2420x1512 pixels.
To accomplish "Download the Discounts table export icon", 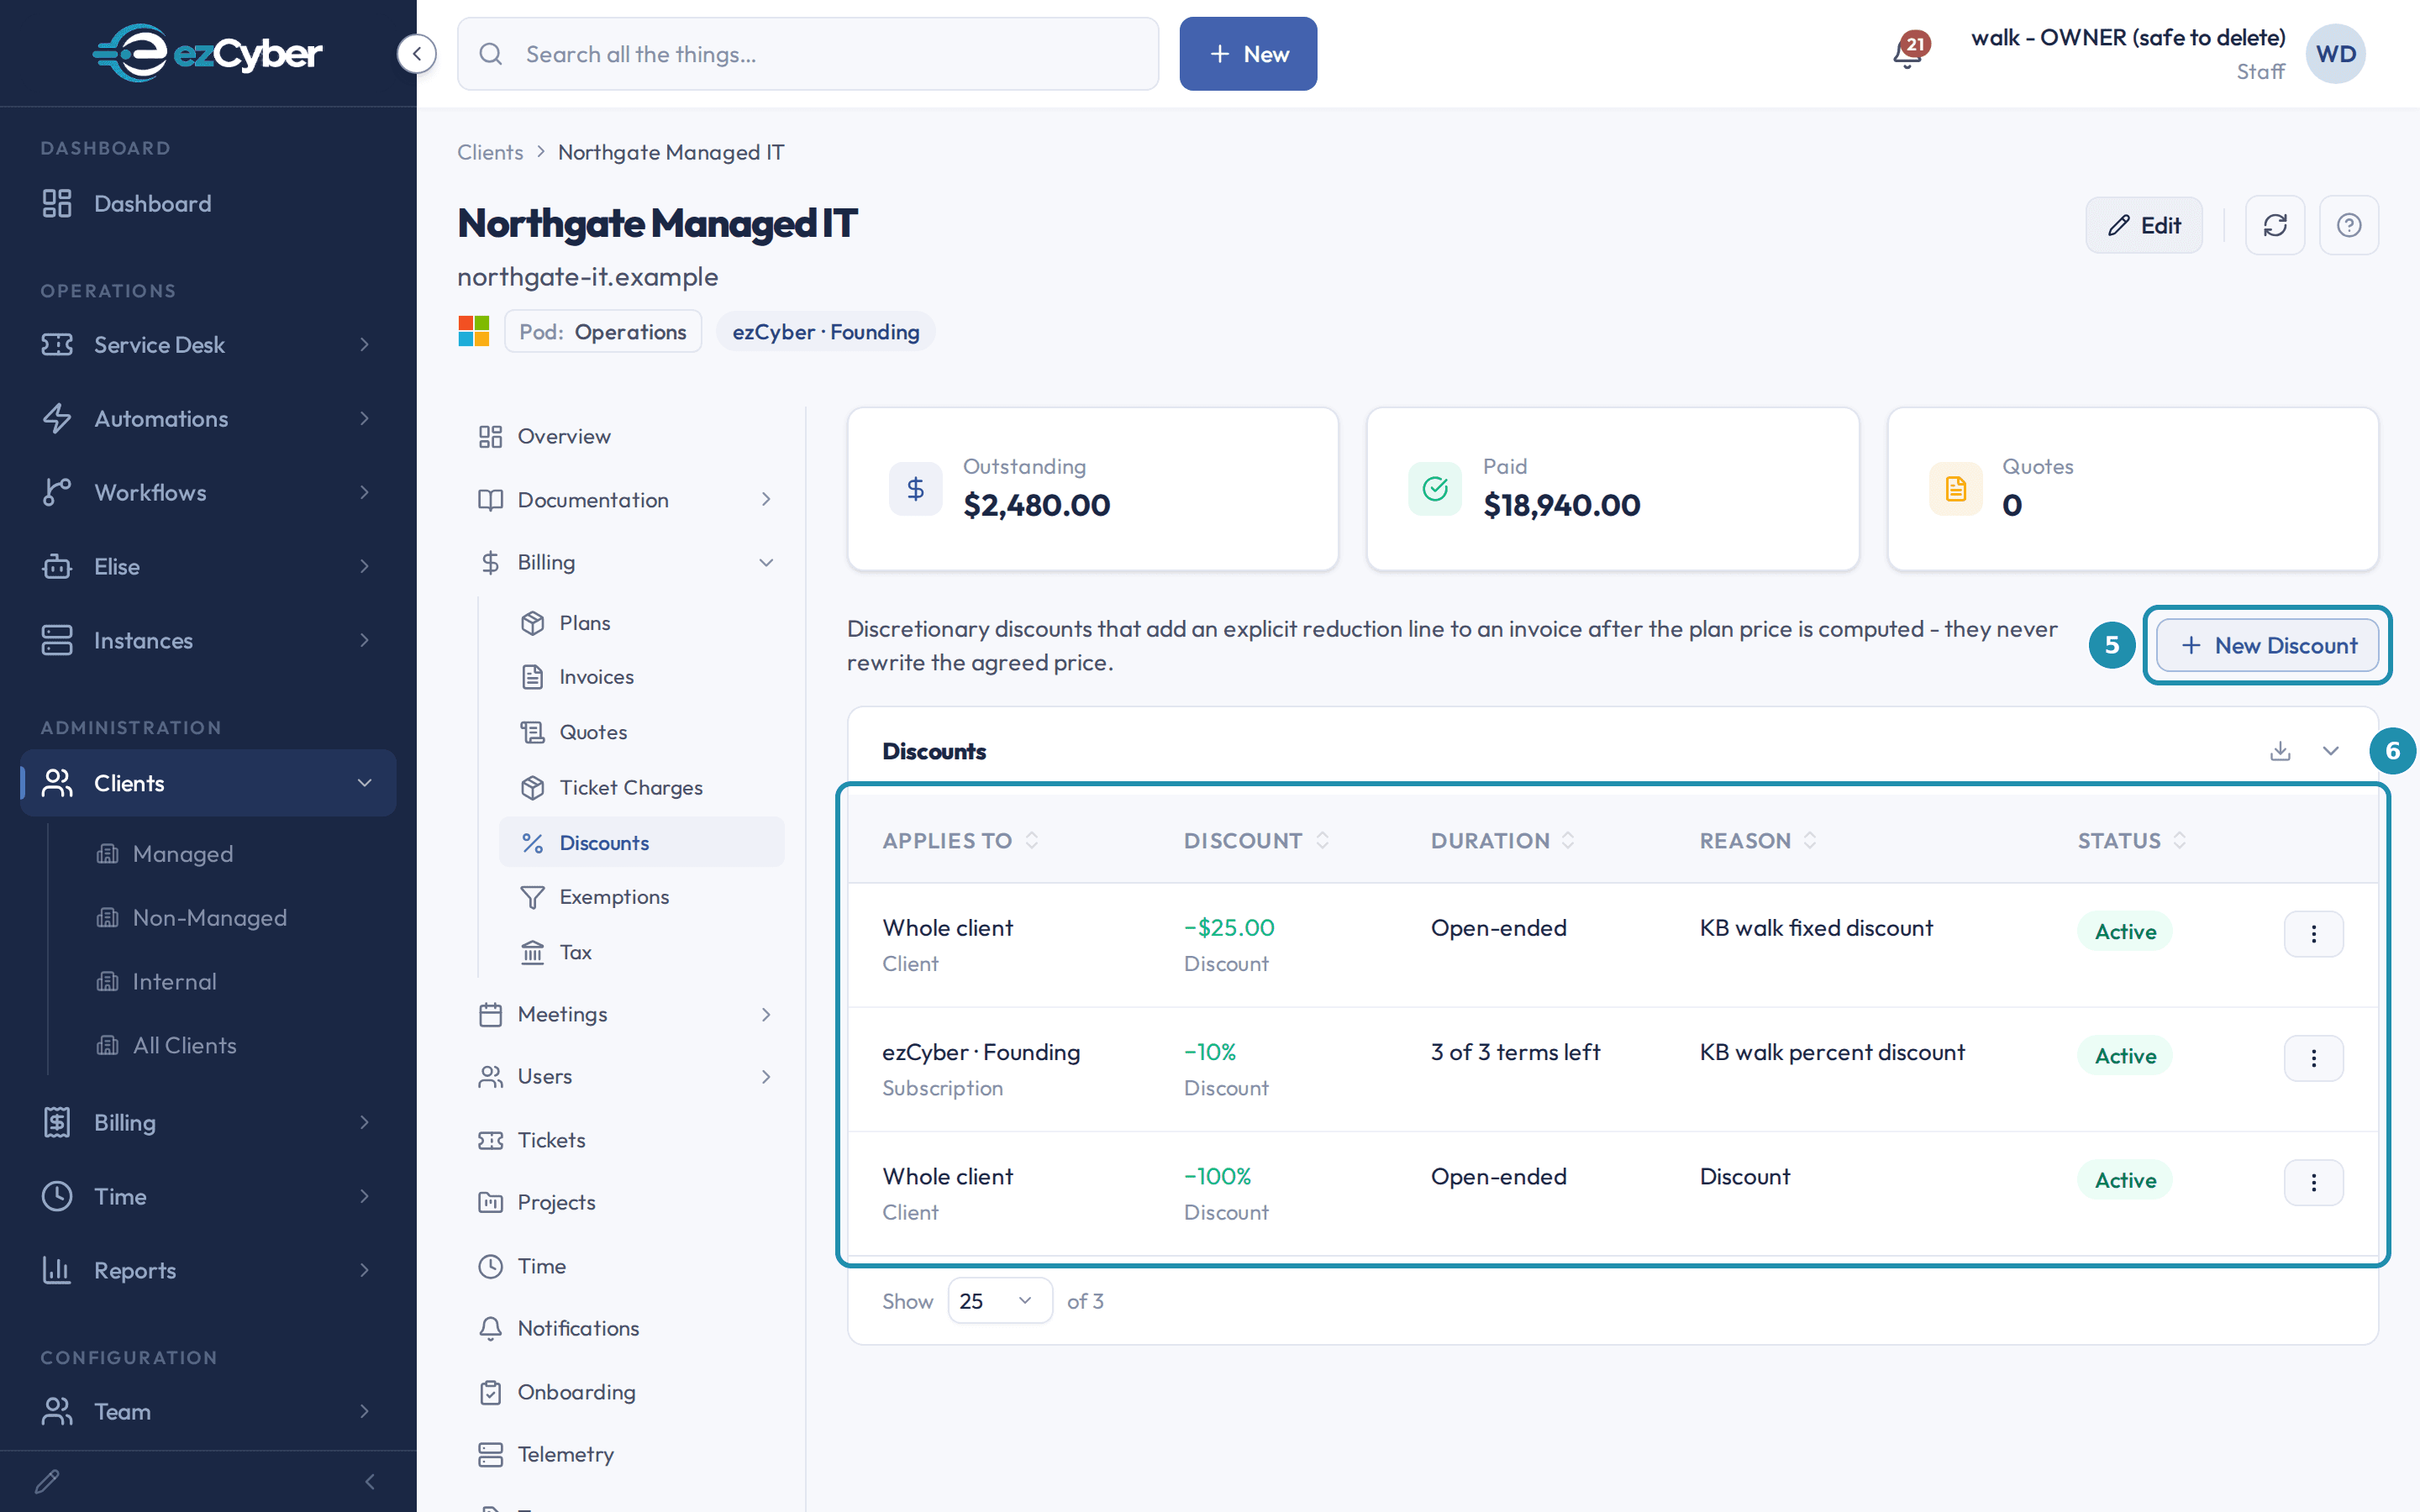I will point(2280,751).
